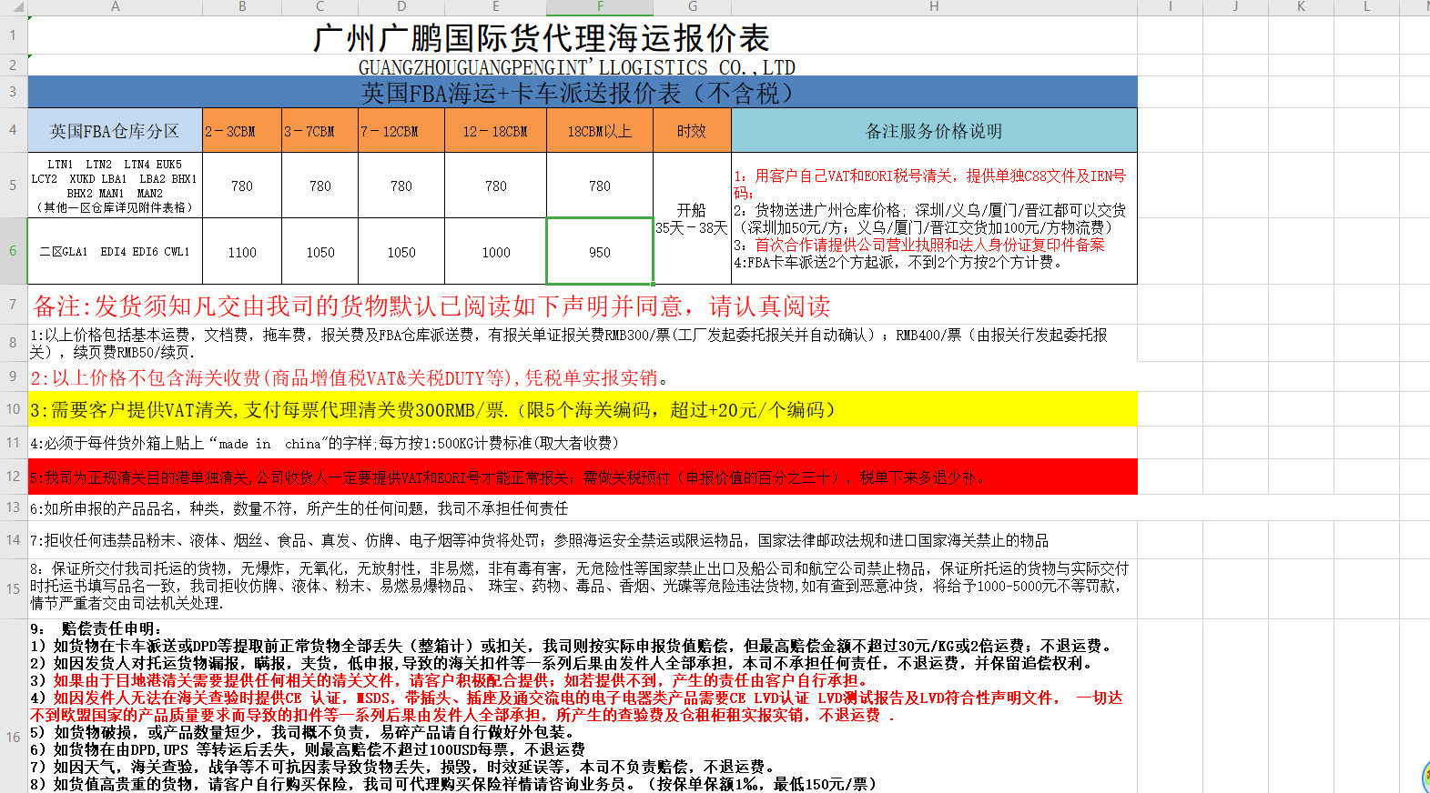
Task: Click the 3-7CBM header cell
Action: point(320,131)
